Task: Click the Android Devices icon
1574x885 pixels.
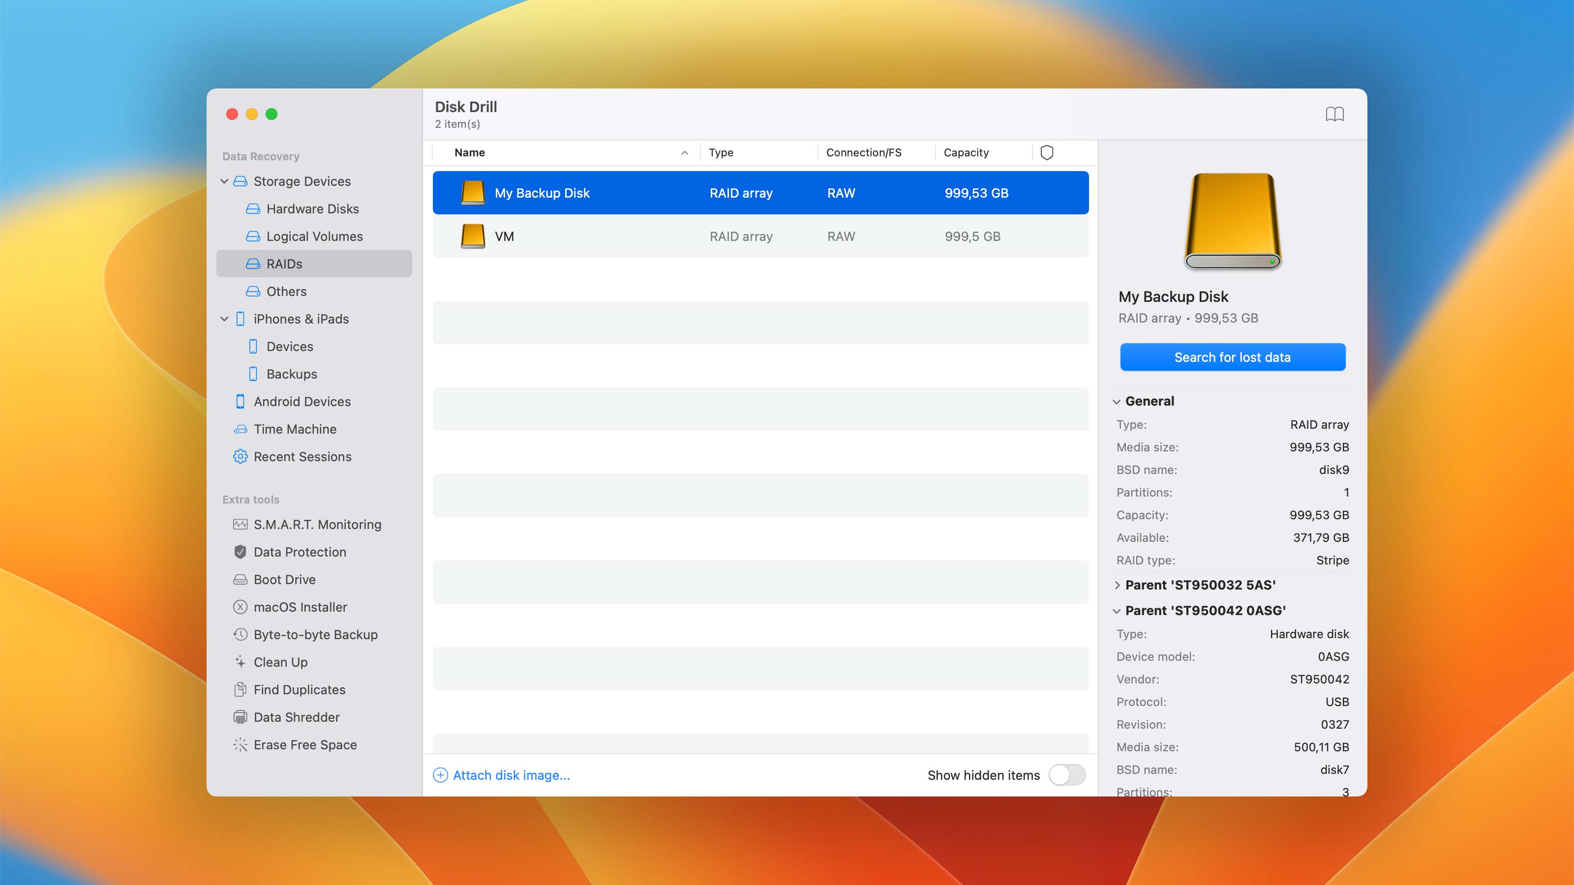Action: [x=240, y=401]
